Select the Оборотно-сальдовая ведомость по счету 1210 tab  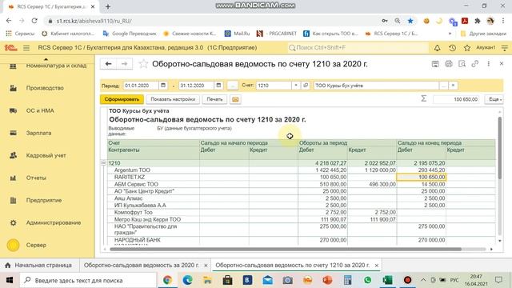click(x=292, y=266)
